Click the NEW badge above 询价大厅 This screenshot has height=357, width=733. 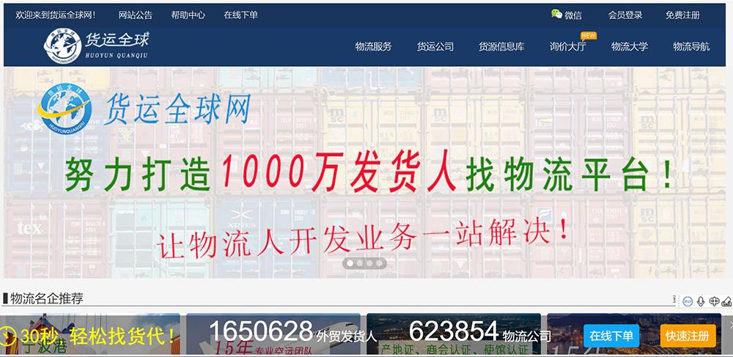coord(589,35)
